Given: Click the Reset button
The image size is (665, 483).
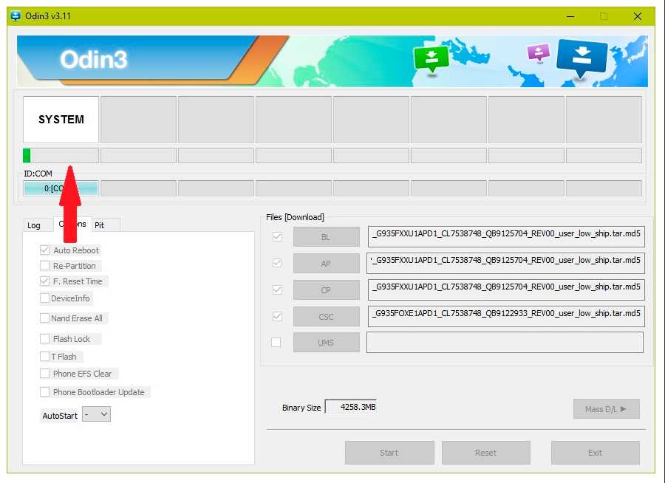Looking at the screenshot, I should click(486, 453).
